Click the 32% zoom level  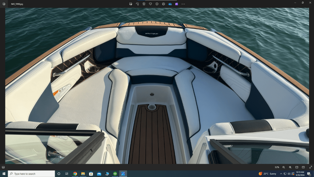(x=277, y=167)
